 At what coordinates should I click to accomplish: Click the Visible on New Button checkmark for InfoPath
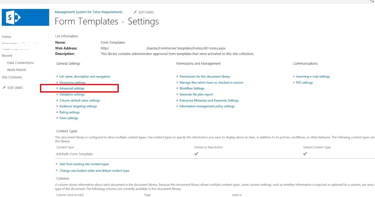point(196,154)
